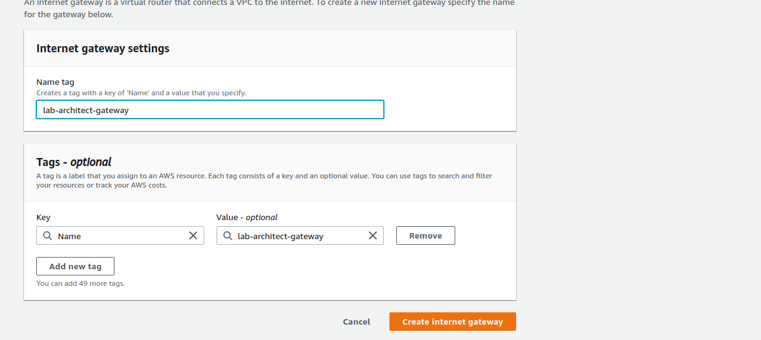Click the 'Name tag' field label
The image size is (761, 340).
point(55,82)
